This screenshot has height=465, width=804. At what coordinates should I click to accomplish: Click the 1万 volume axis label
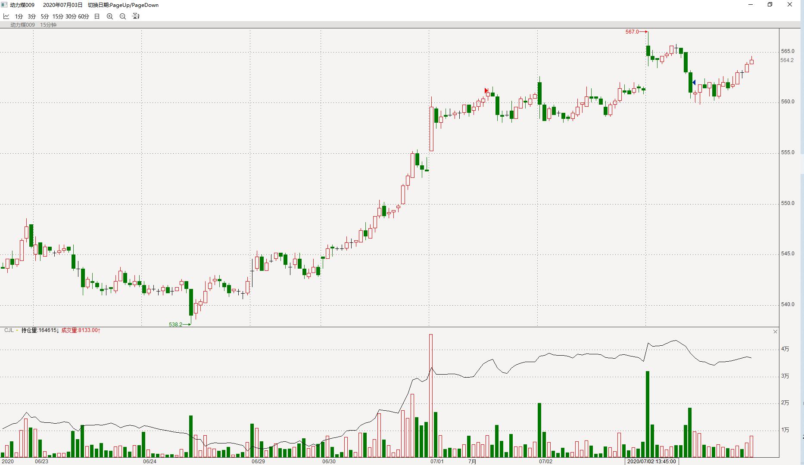click(785, 430)
